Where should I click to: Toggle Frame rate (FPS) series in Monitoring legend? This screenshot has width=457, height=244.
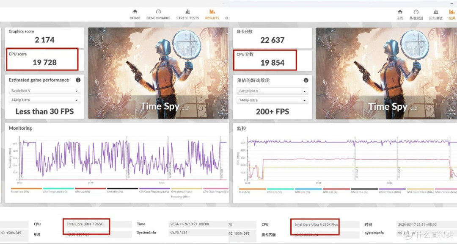(27, 190)
